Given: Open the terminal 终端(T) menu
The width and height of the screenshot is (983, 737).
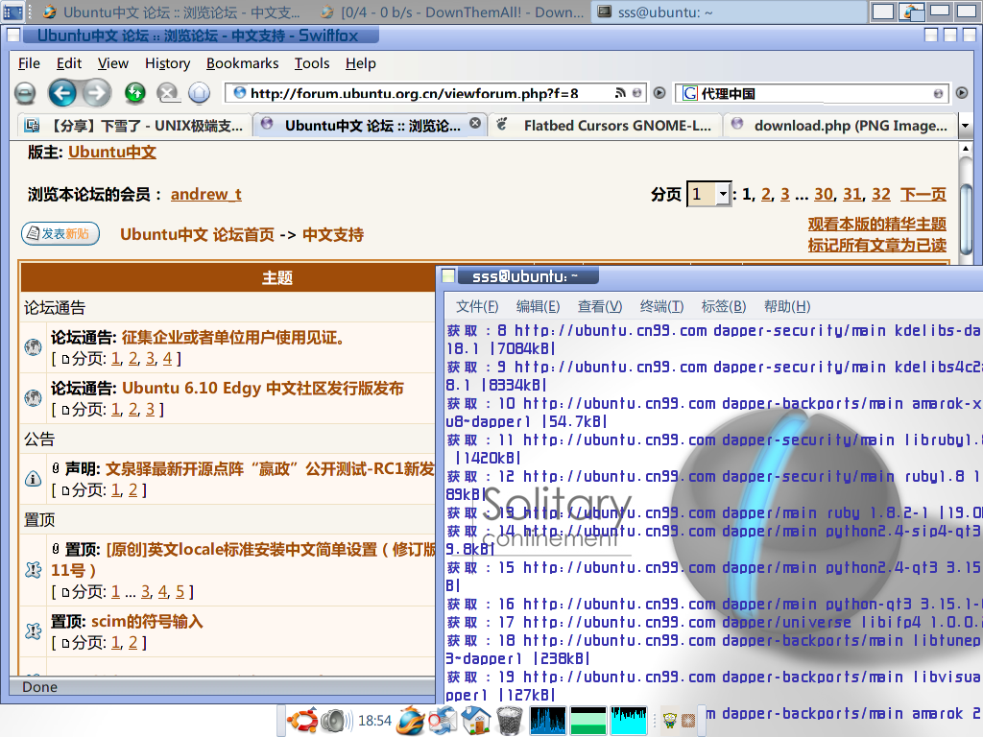Looking at the screenshot, I should coord(662,306).
